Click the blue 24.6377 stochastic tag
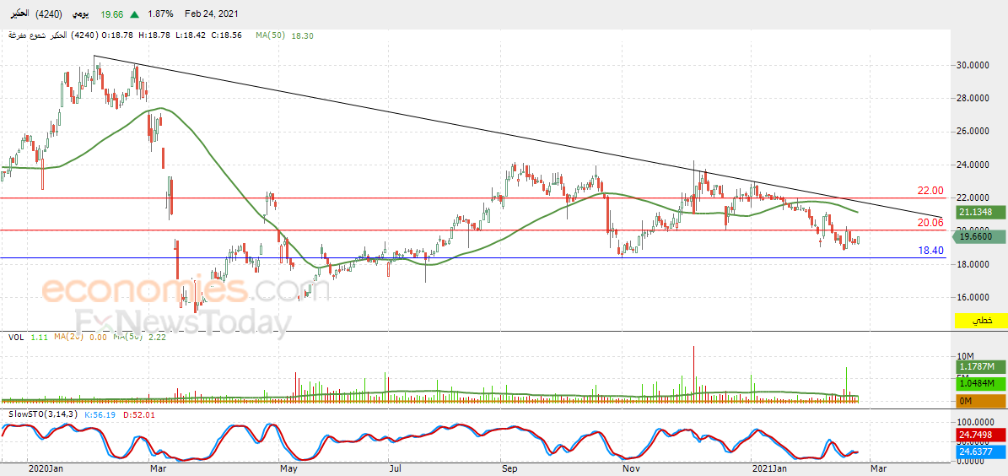1008x476 pixels. point(981,453)
